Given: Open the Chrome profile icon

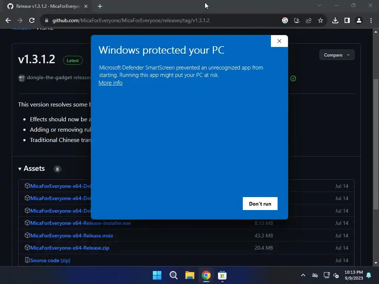Looking at the screenshot, I should pos(359,21).
